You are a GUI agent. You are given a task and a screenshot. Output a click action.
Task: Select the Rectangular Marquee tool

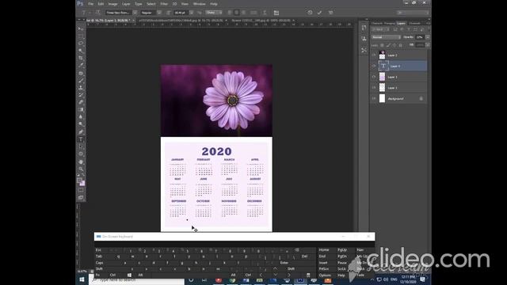point(81,36)
